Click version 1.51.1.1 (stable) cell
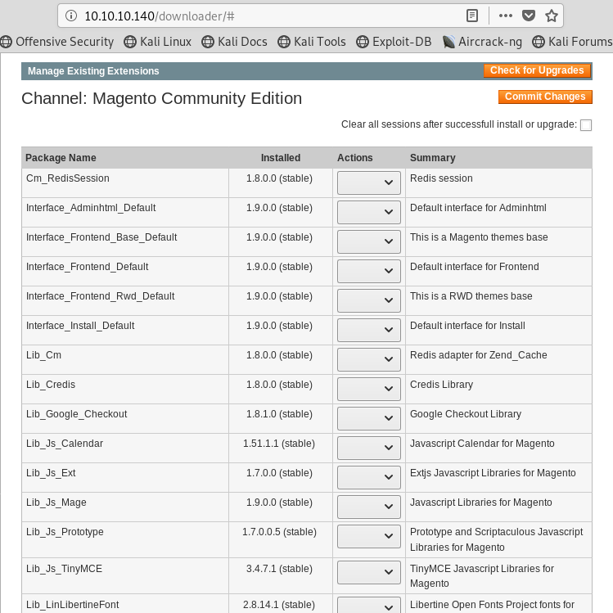 (279, 444)
